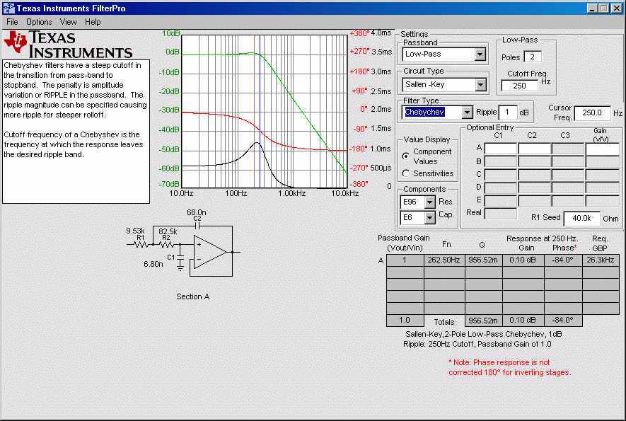Select the Component Values radio button

click(x=405, y=156)
